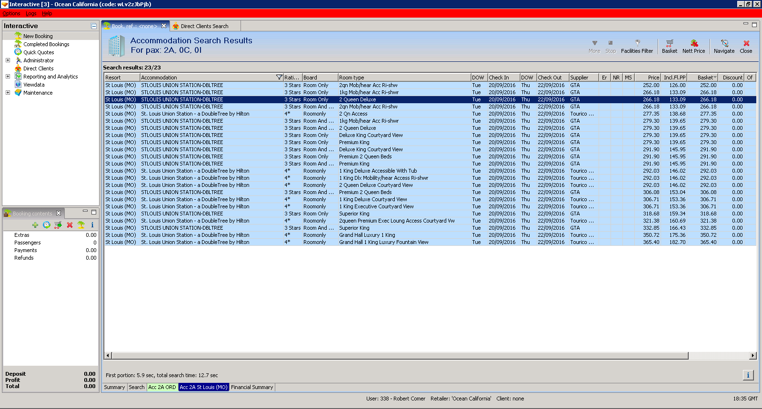Click the Navigate compass icon
Viewport: 762px width, 409px height.
click(724, 47)
